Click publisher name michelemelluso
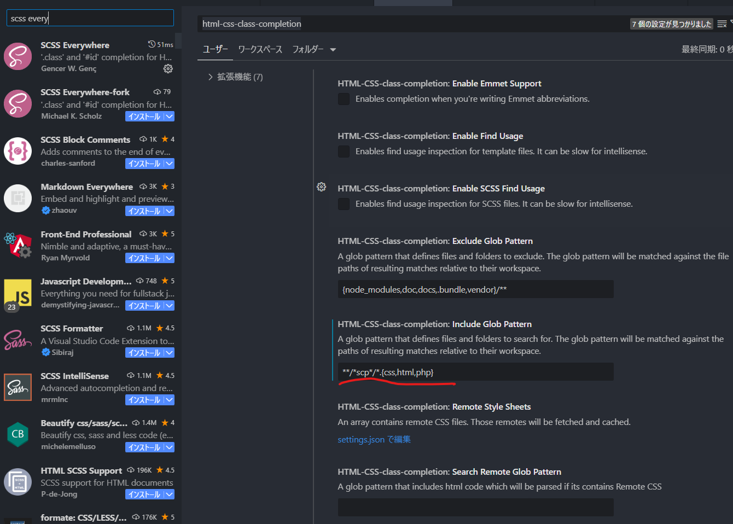 pos(68,446)
